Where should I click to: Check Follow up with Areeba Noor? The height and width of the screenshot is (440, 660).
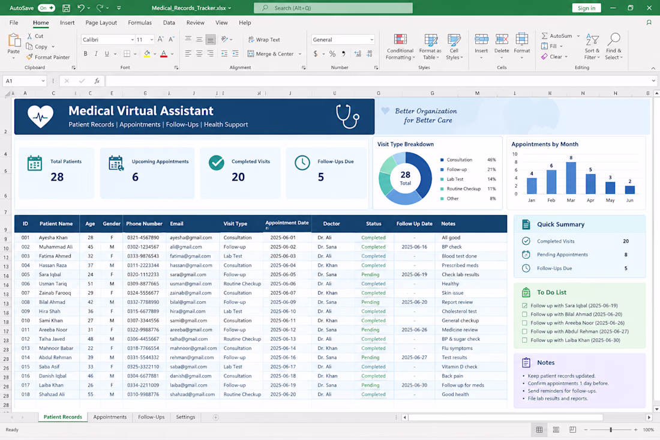click(524, 323)
